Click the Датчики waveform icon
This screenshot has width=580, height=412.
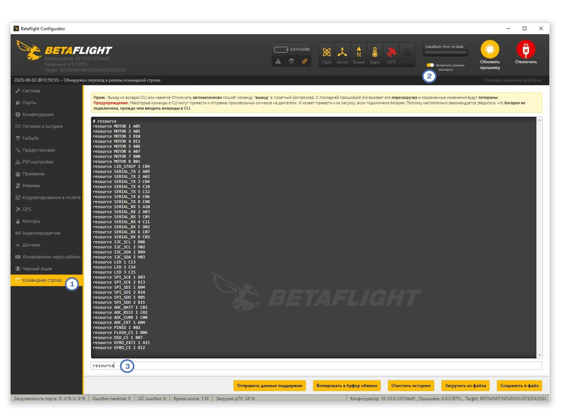[x=17, y=245]
